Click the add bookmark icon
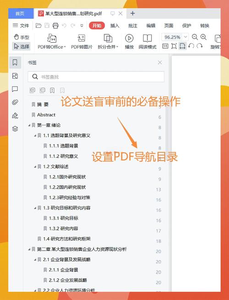This screenshot has height=300, width=229. [x=52, y=90]
